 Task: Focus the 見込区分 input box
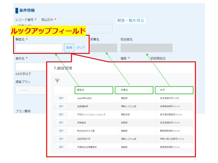pyautogui.click(x=77, y=29)
